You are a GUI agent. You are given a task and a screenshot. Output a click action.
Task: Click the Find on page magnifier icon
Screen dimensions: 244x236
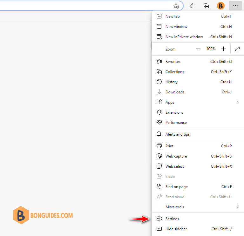159,186
